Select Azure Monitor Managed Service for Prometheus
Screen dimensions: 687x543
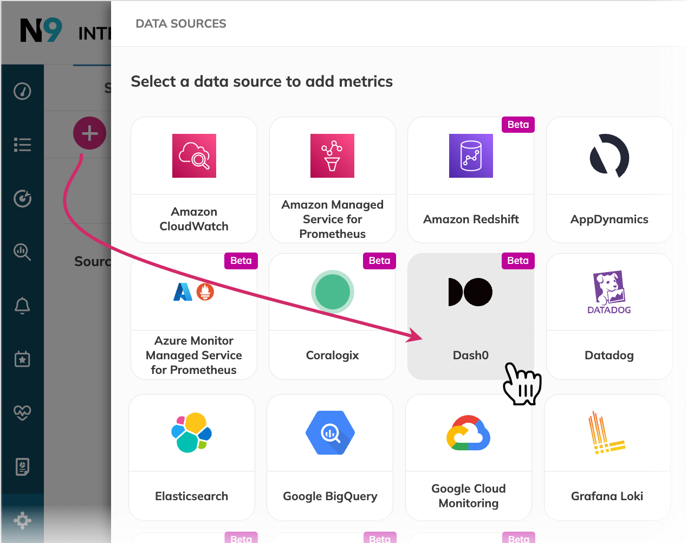[194, 316]
